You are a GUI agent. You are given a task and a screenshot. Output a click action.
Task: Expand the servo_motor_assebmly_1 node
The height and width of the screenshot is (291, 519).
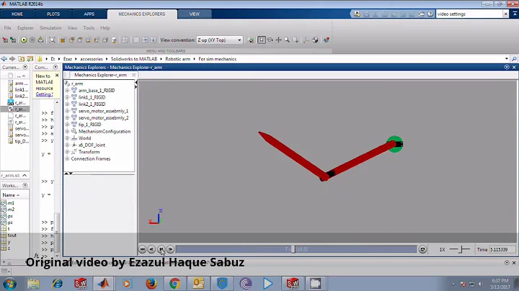[67, 111]
